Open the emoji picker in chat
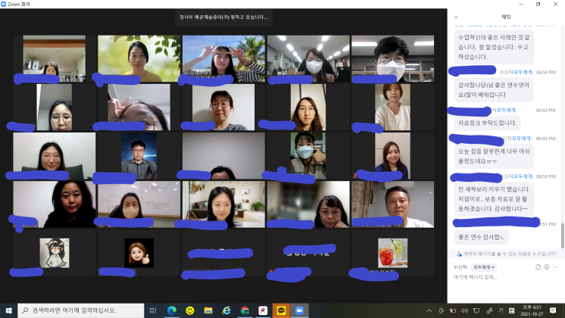This screenshot has width=565, height=318. point(548,267)
